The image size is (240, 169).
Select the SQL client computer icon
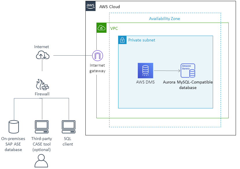click(68, 126)
